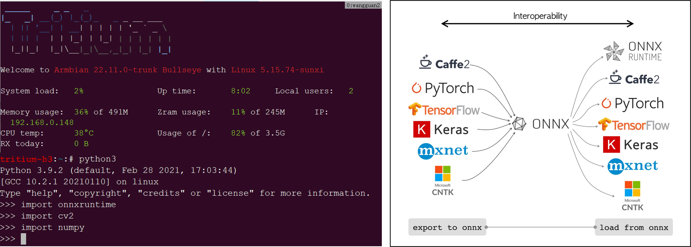Click the "Linux 5.15.74-sunxi" kernel text
The width and height of the screenshot is (691, 247).
(x=277, y=70)
